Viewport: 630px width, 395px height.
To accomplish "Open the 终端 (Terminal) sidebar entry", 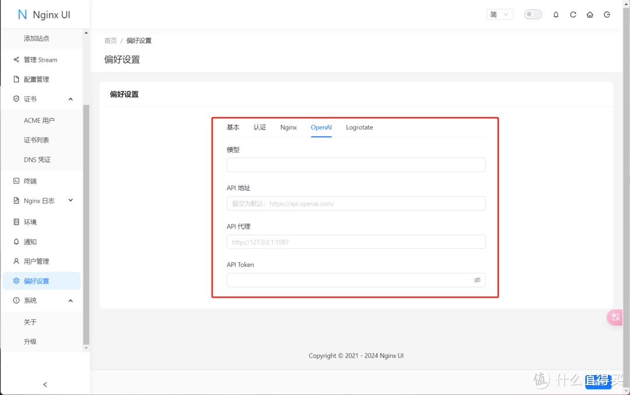I will (32, 181).
